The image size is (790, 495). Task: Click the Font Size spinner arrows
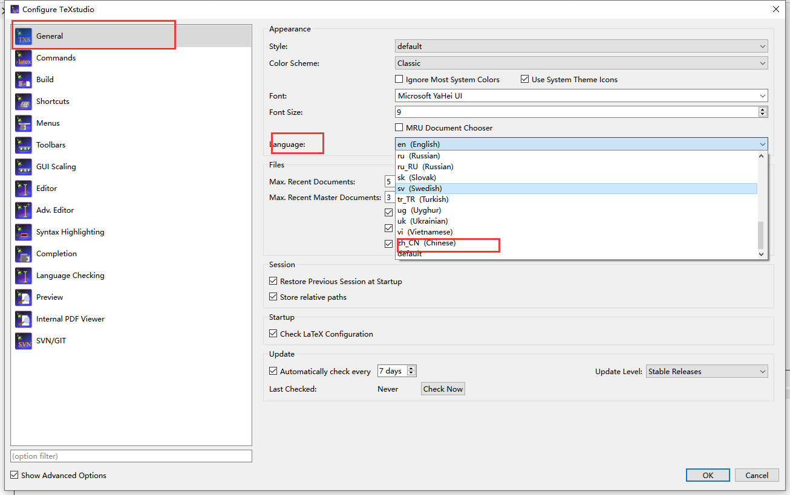[x=763, y=112]
